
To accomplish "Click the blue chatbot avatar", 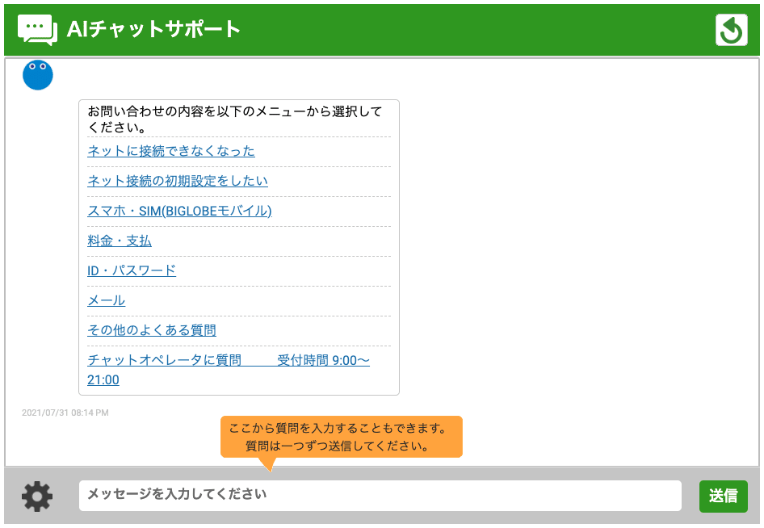I will [38, 75].
